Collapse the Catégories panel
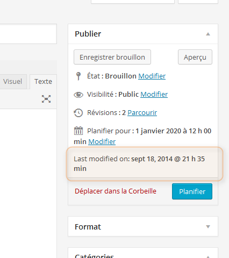This screenshot has width=229, height=258. click(208, 256)
